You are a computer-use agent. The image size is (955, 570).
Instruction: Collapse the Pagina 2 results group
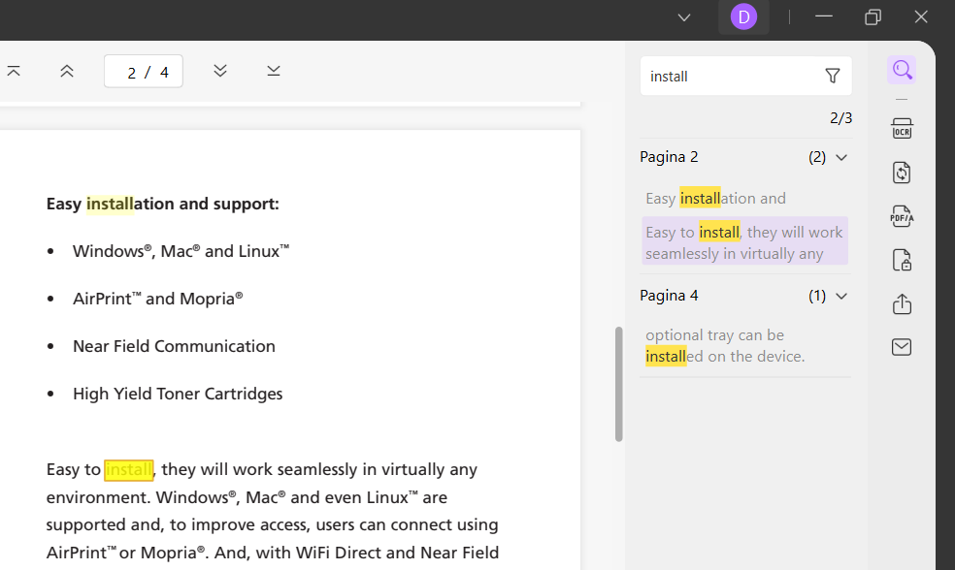(841, 158)
